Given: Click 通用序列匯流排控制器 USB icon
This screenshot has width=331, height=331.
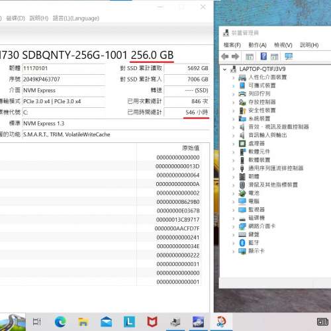Looking at the screenshot, I should (242, 168).
